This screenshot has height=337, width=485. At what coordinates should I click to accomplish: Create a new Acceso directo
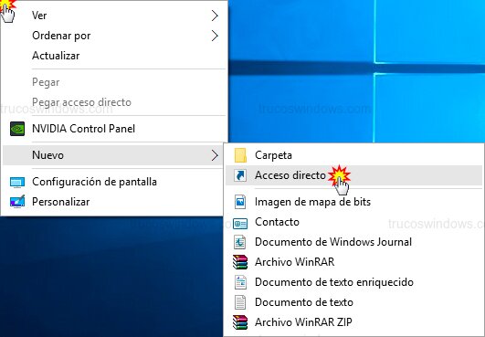[353, 175]
